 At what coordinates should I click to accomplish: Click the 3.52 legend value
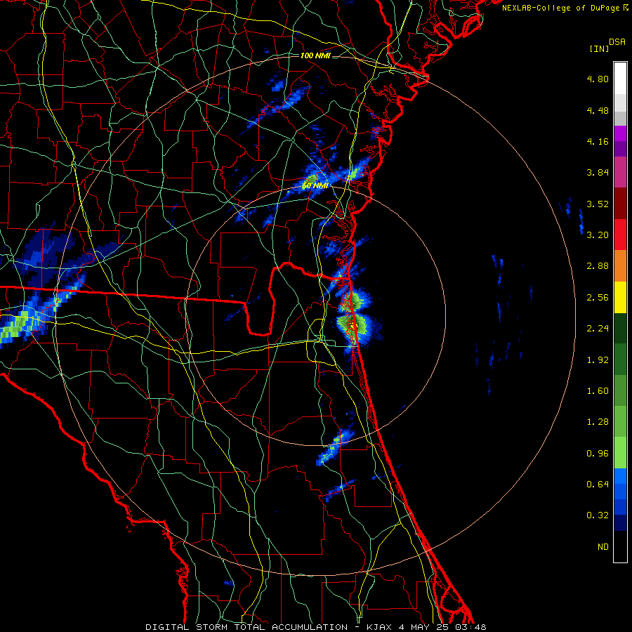click(x=598, y=204)
